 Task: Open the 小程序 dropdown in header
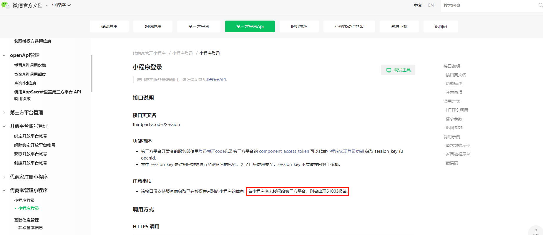coord(61,5)
